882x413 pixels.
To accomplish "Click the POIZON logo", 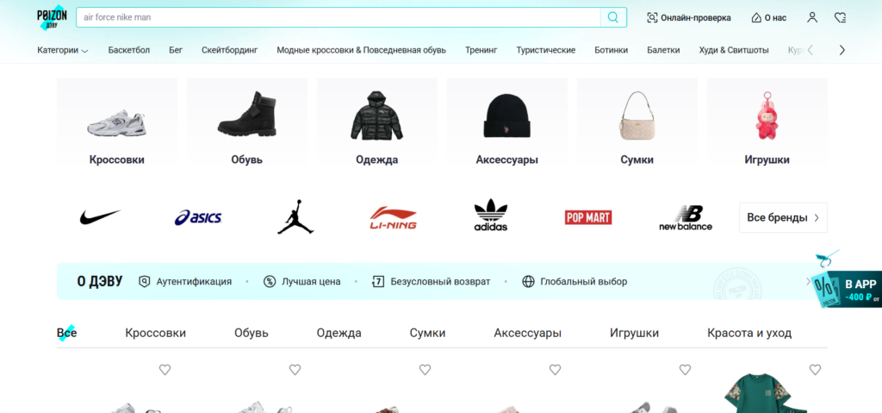I will pos(52,17).
